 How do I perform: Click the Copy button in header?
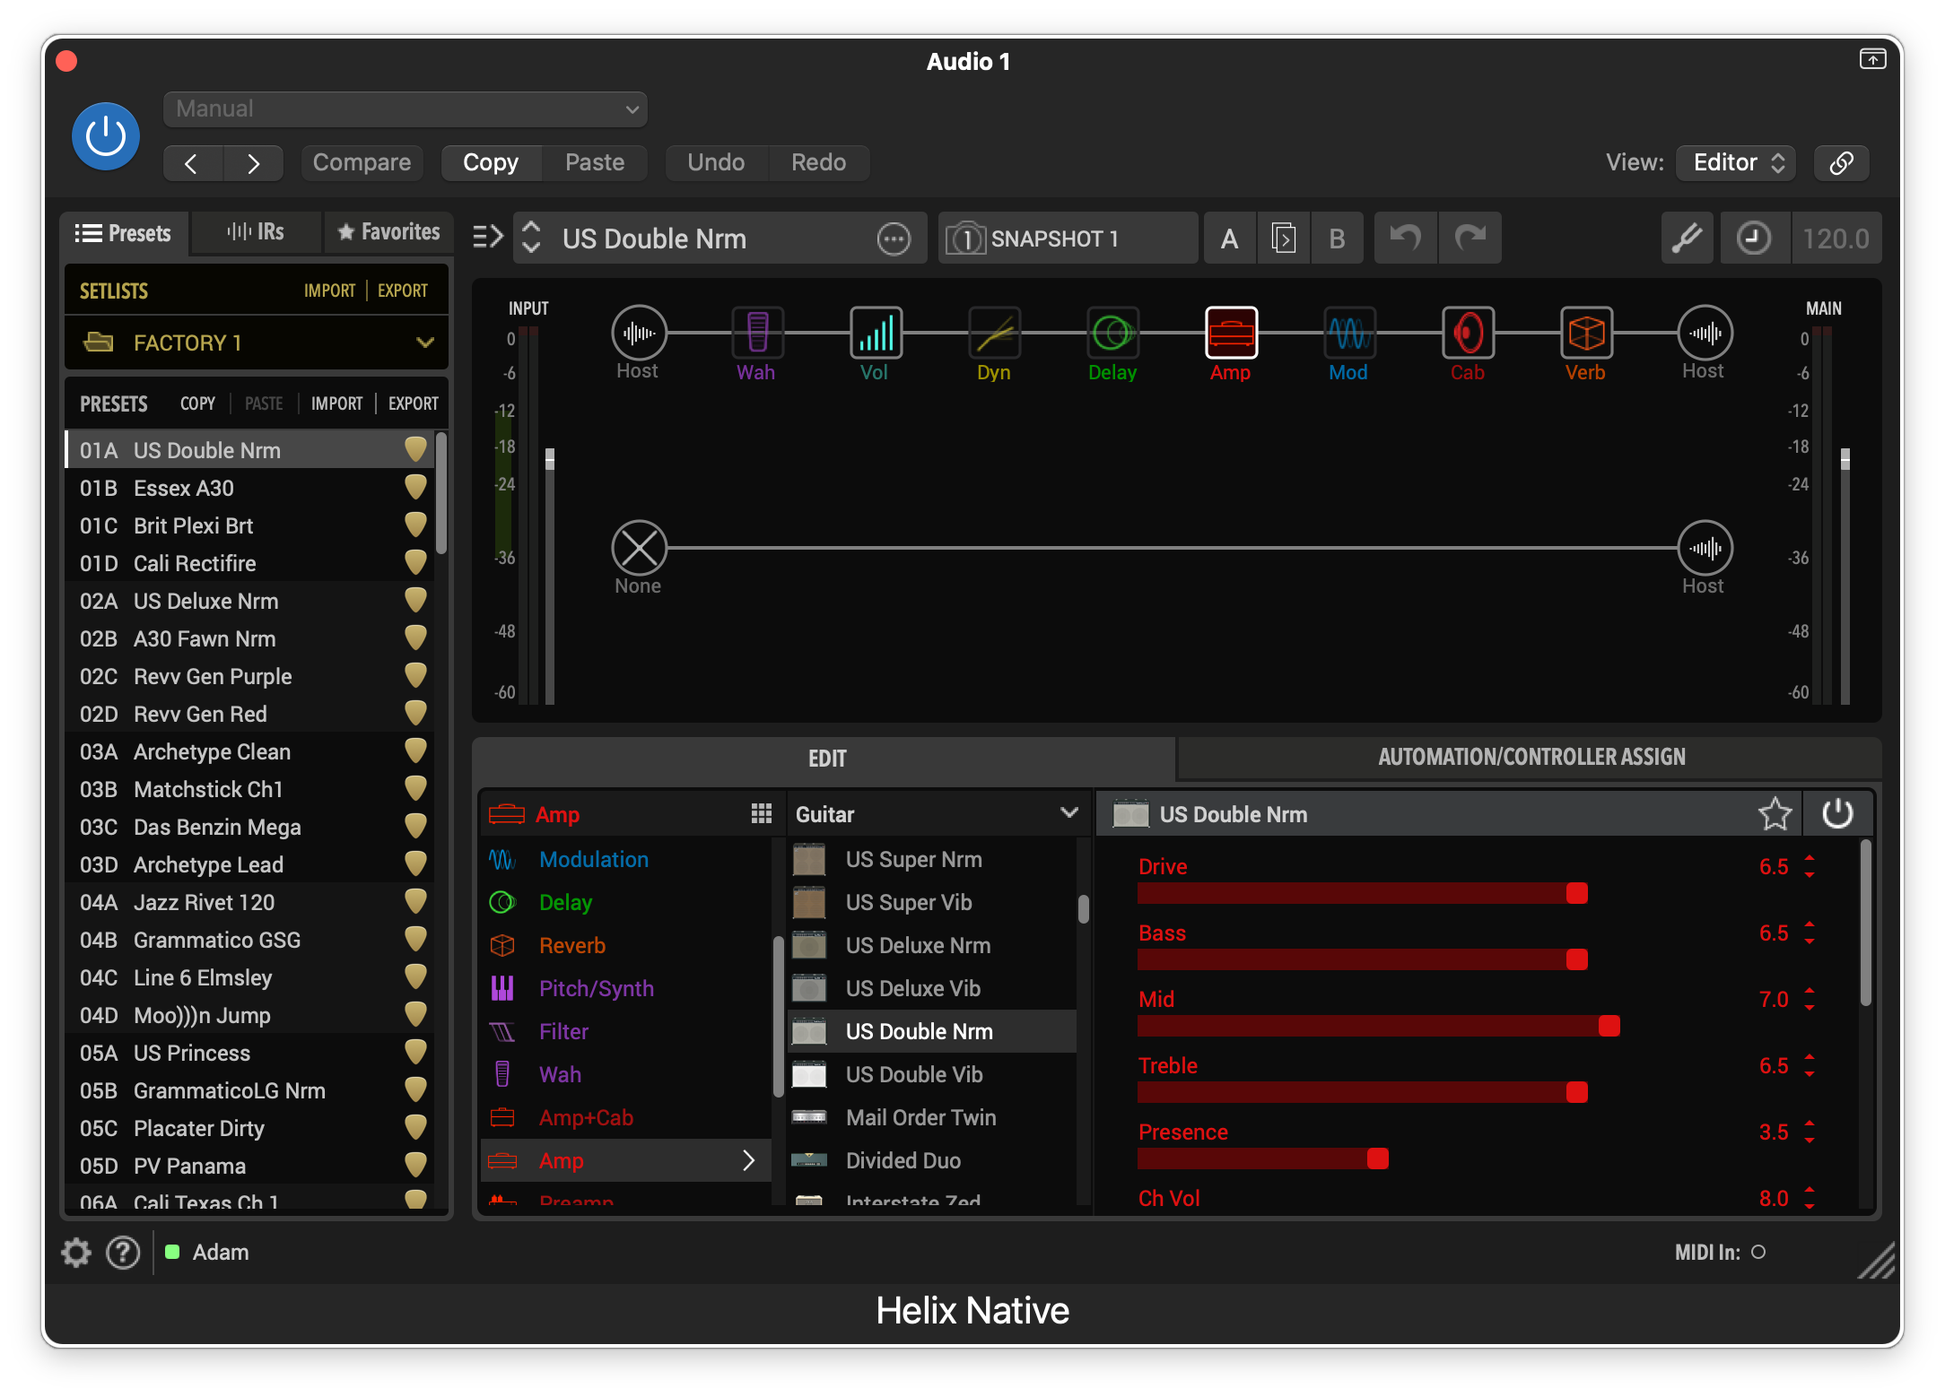coord(490,162)
